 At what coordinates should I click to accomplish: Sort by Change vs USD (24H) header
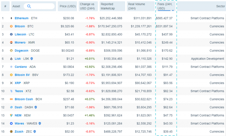coord(88,6)
